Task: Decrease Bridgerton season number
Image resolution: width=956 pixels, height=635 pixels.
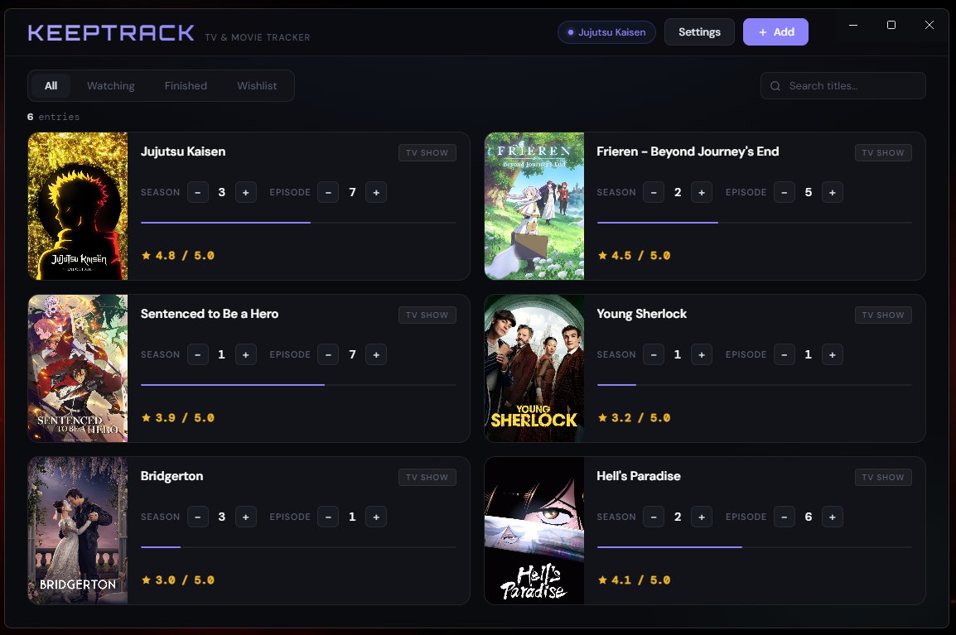Action: click(197, 517)
